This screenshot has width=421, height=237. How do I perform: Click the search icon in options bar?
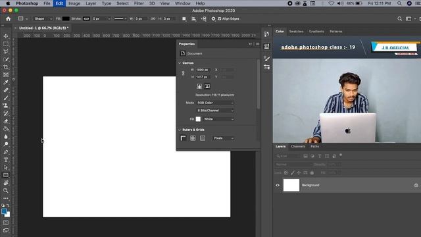click(399, 19)
